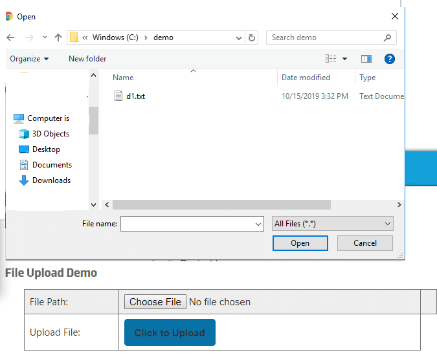
Task: Click the Windows (C:) breadcrumb
Action: click(x=115, y=38)
